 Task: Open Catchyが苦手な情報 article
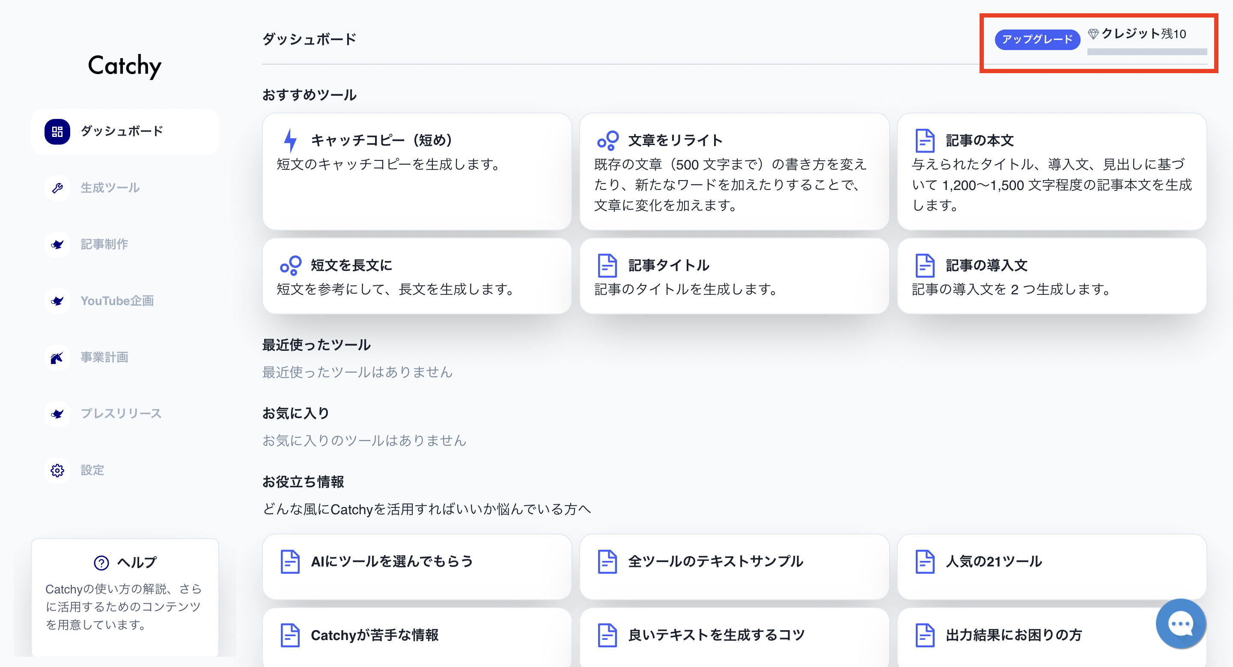tap(417, 637)
